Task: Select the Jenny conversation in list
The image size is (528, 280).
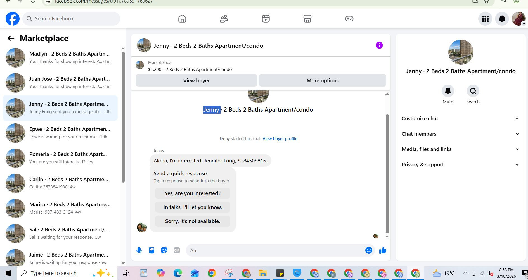Action: point(60,108)
